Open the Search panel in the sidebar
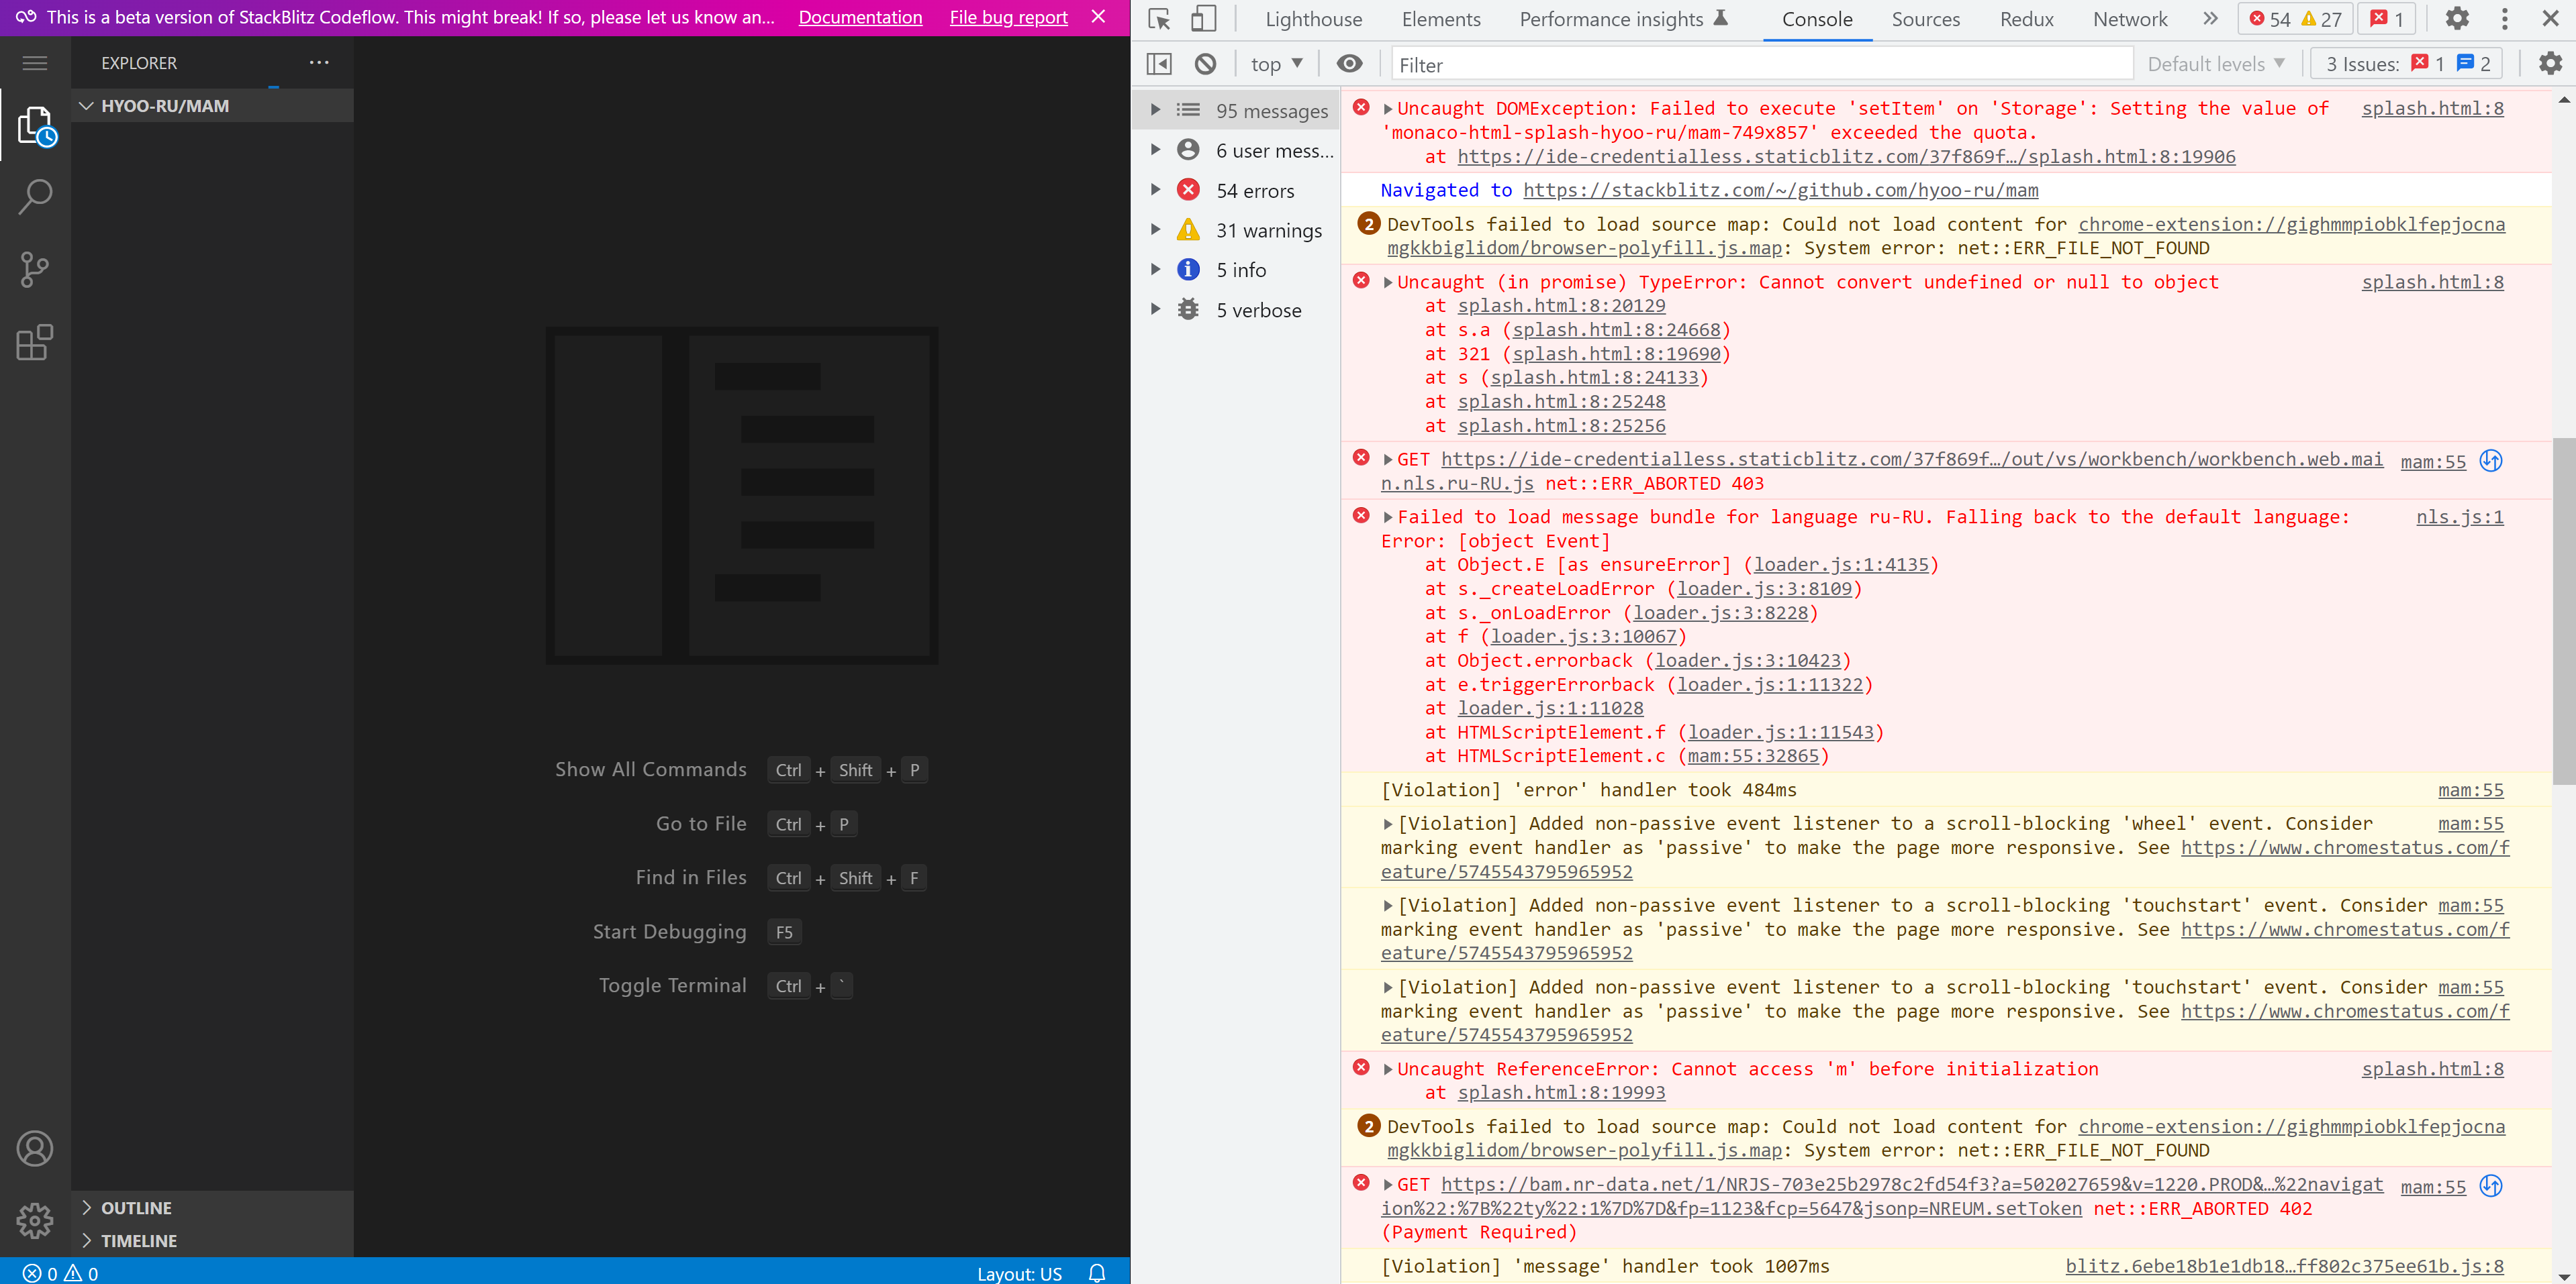The height and width of the screenshot is (1284, 2576). 34,197
